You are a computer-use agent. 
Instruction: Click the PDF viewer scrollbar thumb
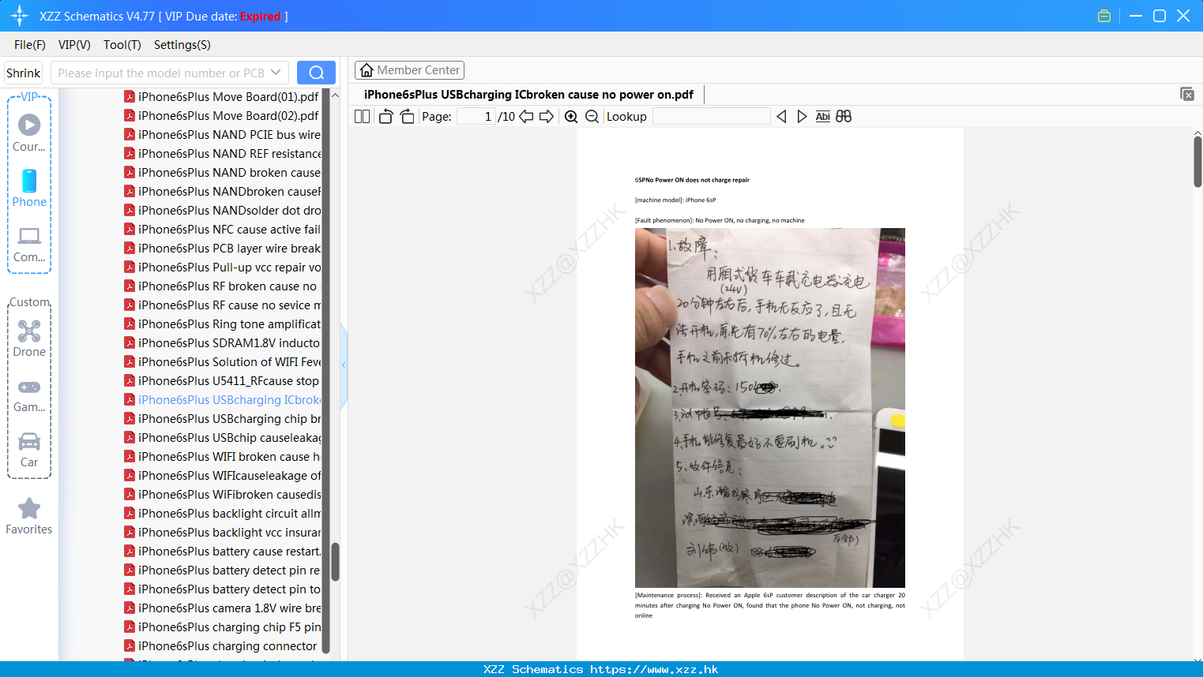[1197, 162]
